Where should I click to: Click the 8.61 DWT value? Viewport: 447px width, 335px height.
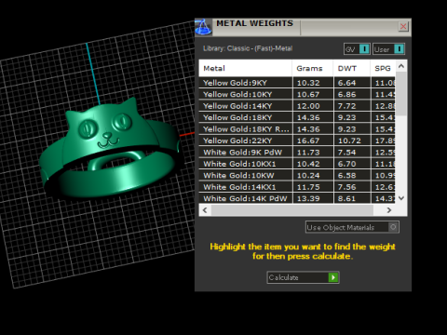point(346,198)
